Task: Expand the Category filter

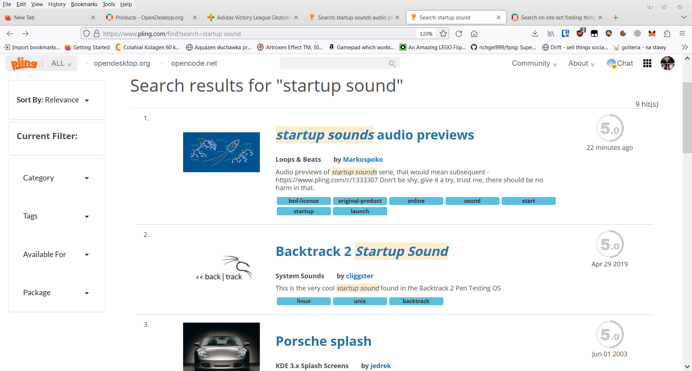Action: point(56,178)
